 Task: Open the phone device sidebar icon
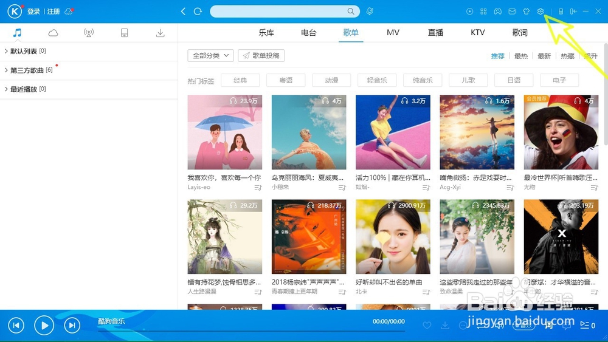pyautogui.click(x=124, y=33)
